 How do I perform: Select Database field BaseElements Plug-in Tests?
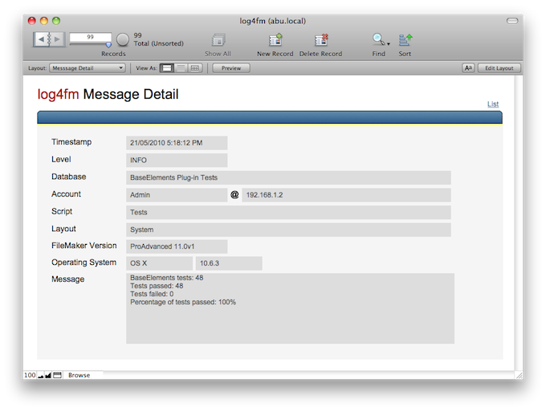288,178
